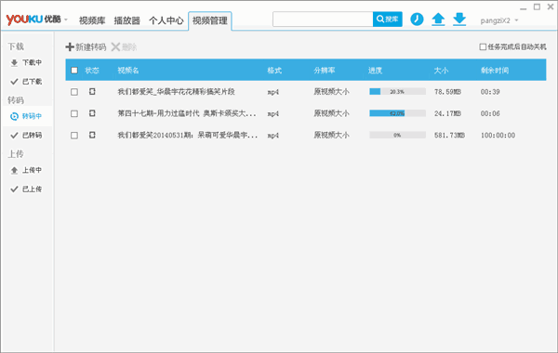Close the Youku window
Image resolution: width=558 pixels, height=353 pixels.
click(x=551, y=7)
